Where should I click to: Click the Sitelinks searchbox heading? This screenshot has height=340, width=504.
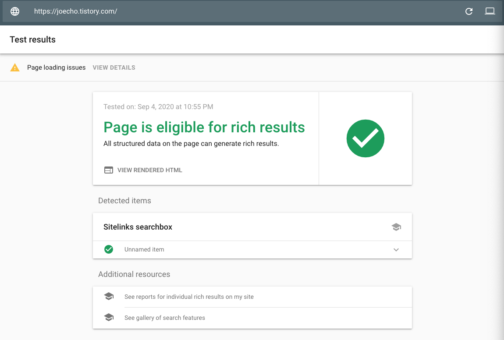(138, 227)
